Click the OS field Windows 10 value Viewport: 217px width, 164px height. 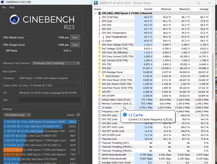tap(49, 93)
